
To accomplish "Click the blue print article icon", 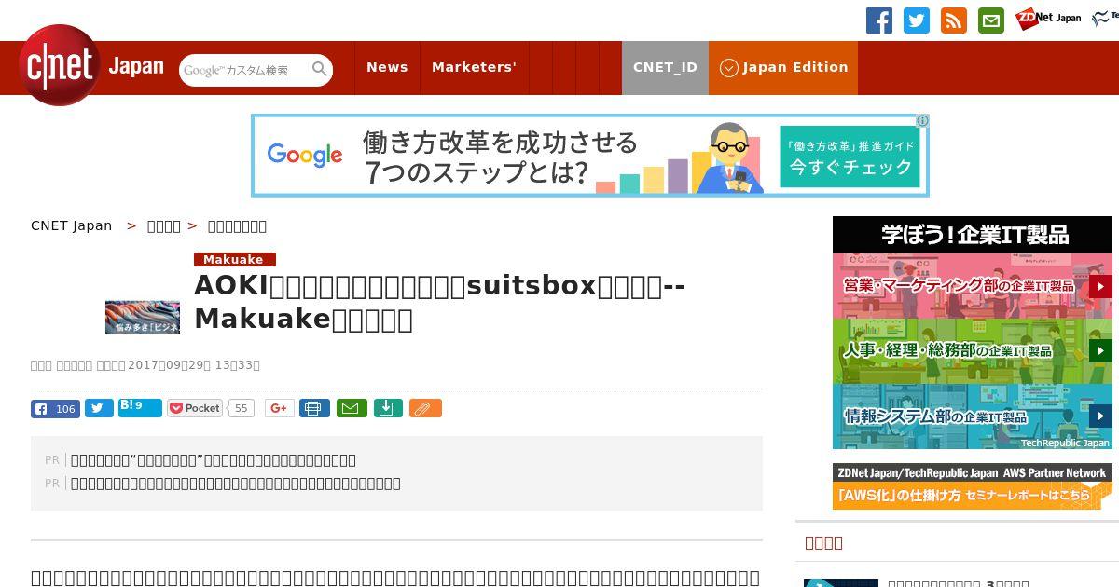I will (x=314, y=408).
